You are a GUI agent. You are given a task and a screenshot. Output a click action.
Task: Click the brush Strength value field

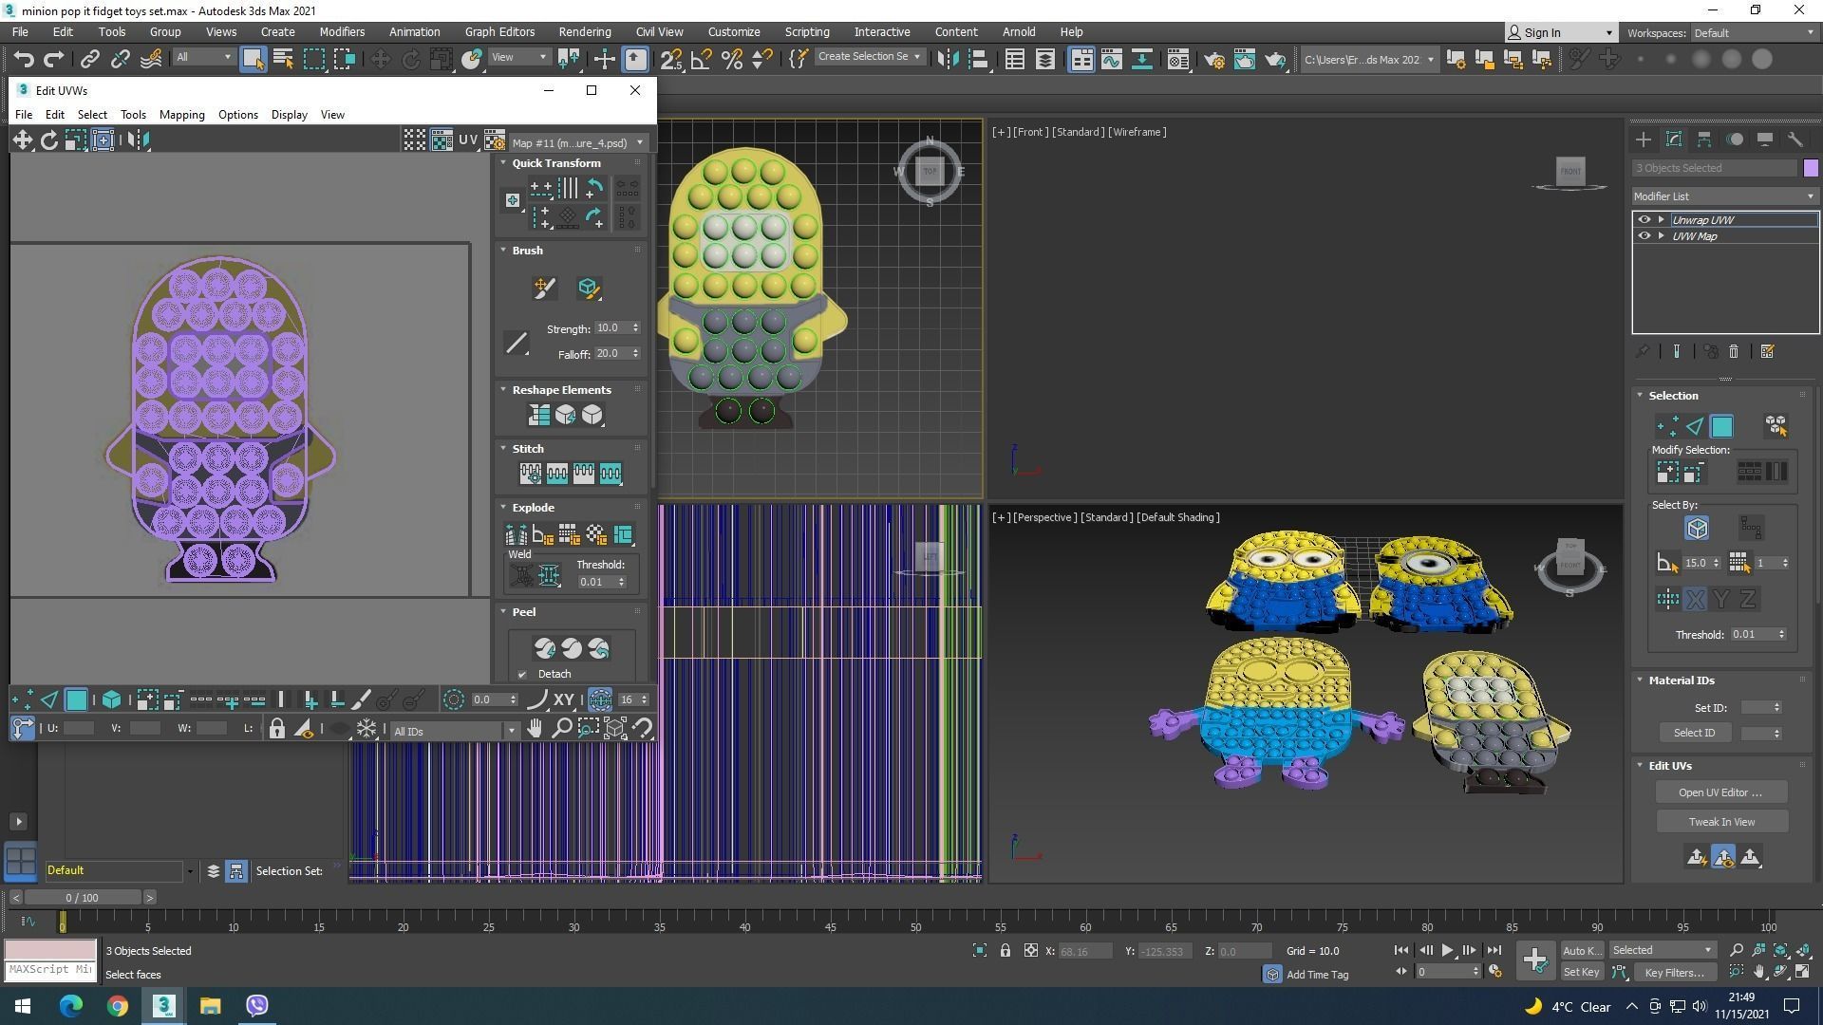[612, 327]
